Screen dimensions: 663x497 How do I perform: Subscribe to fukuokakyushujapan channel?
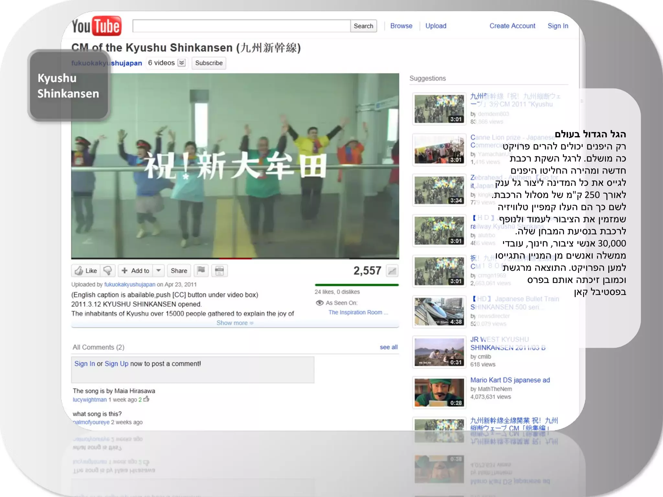[x=209, y=63]
